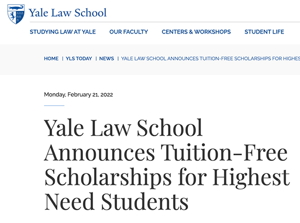Click the word 'Scholarships' in the headline

(108, 177)
